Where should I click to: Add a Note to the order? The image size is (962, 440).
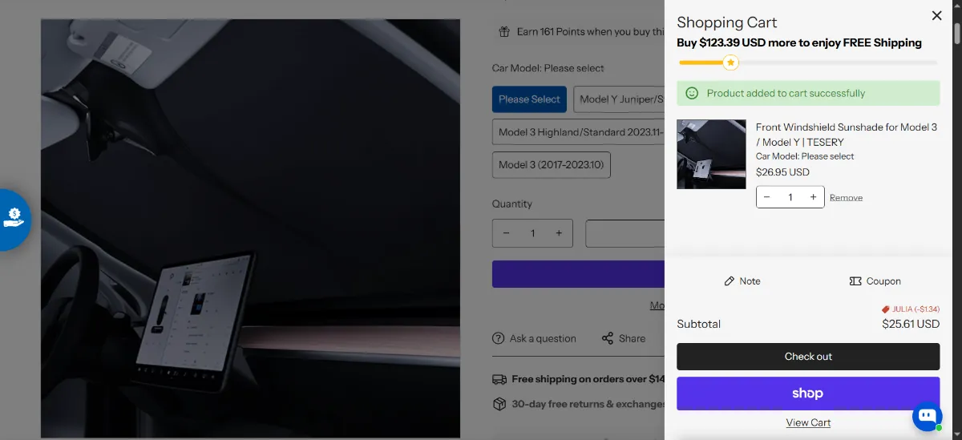[x=742, y=281]
